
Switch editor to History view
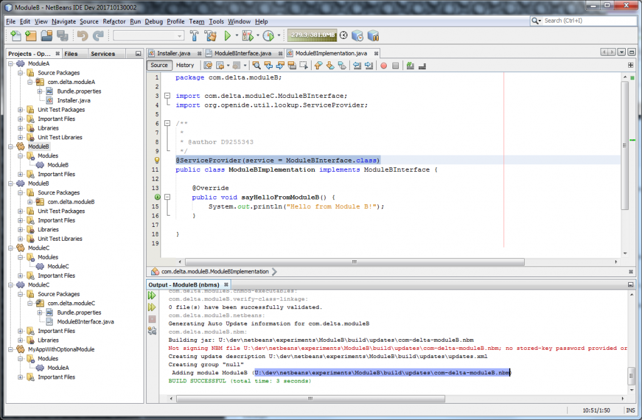coord(185,65)
